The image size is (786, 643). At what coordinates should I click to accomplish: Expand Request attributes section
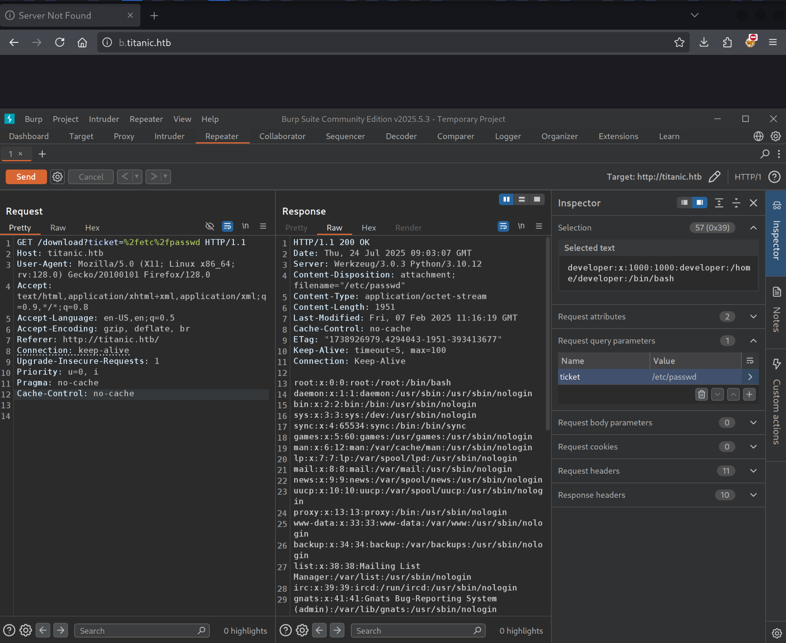(x=753, y=317)
